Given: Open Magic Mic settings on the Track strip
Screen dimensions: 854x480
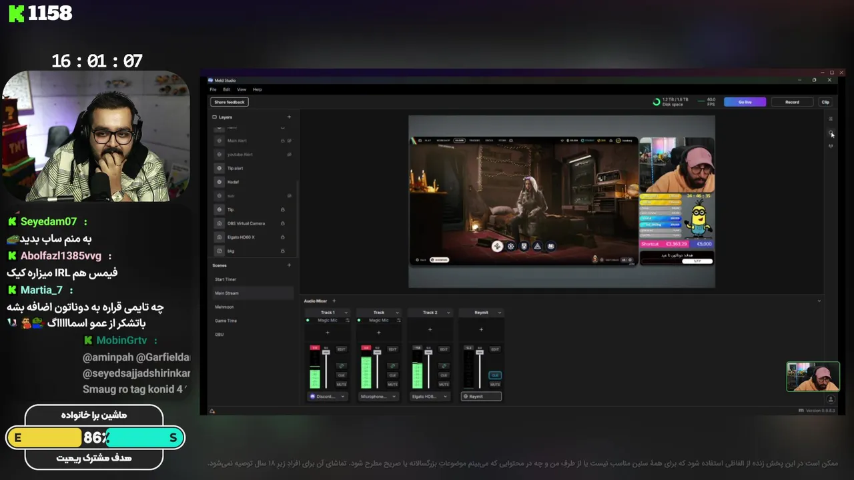Looking at the screenshot, I should [x=398, y=321].
